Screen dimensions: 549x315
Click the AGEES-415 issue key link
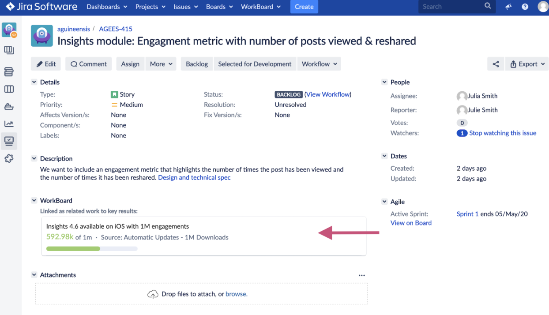click(116, 29)
